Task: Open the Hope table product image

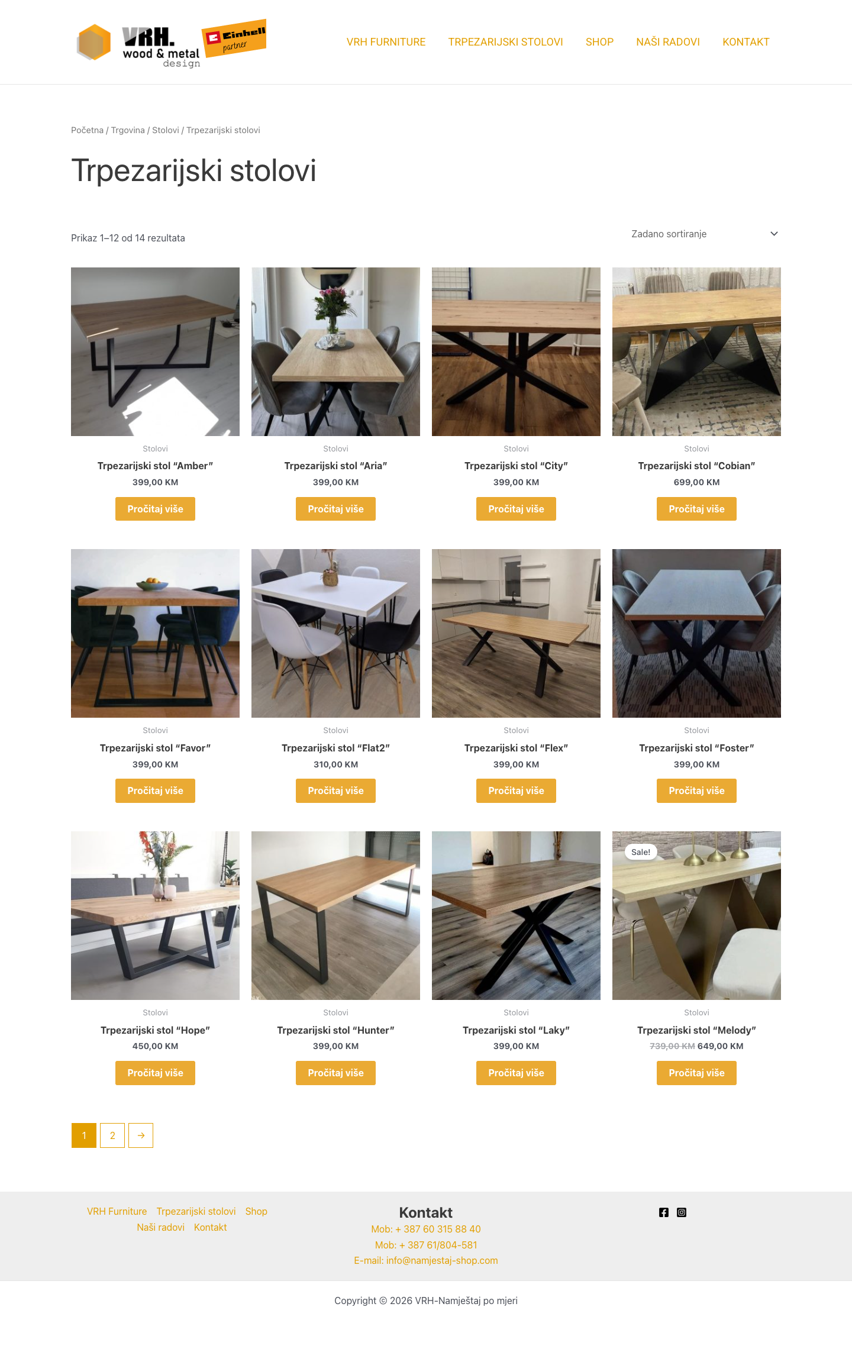Action: [155, 915]
